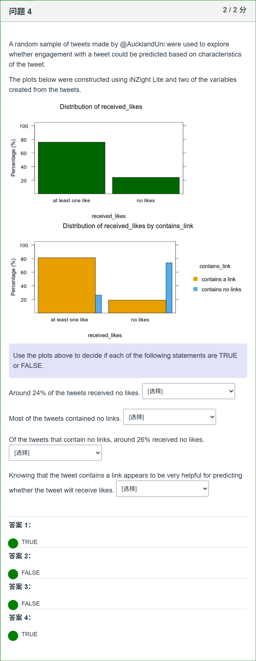256x661 pixels.
Task: Click the dark green 'at least one like' bar
Action: (x=71, y=168)
